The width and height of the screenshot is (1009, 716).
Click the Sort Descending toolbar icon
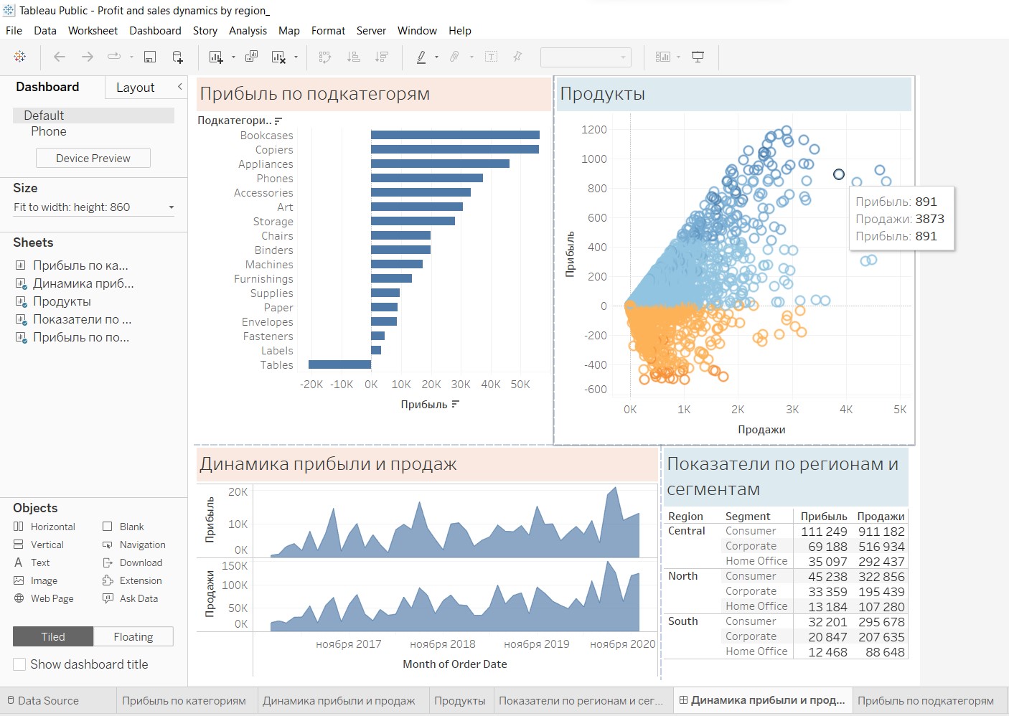click(x=383, y=57)
